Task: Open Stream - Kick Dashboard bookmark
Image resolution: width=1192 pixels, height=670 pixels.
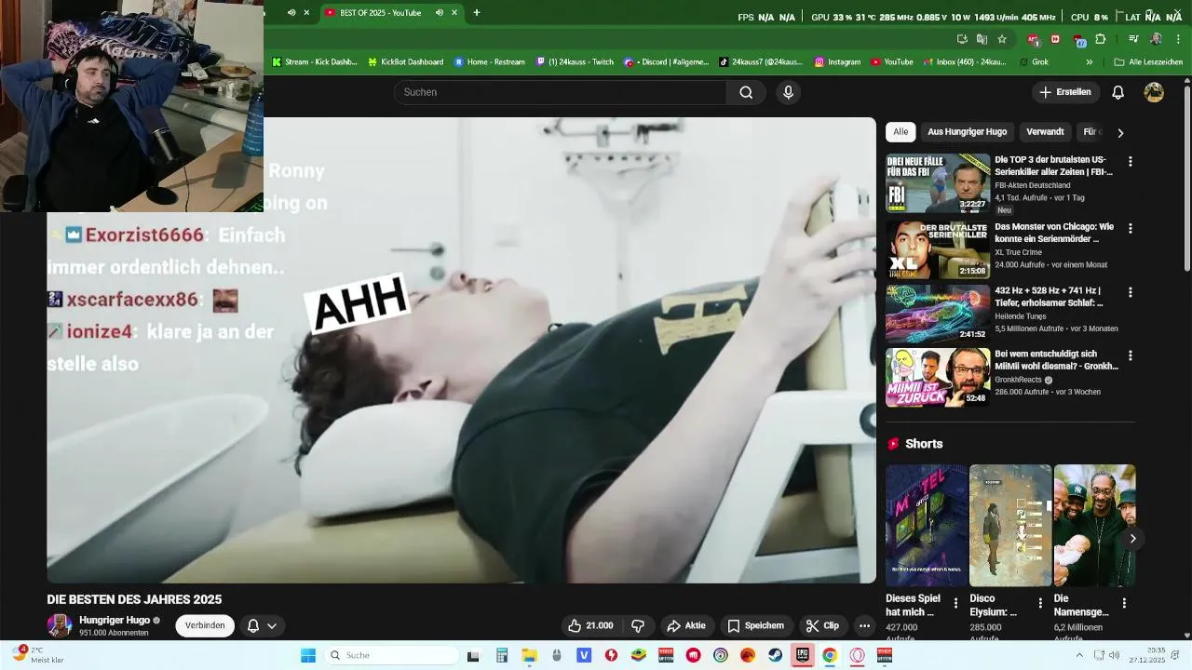Action: tap(315, 61)
